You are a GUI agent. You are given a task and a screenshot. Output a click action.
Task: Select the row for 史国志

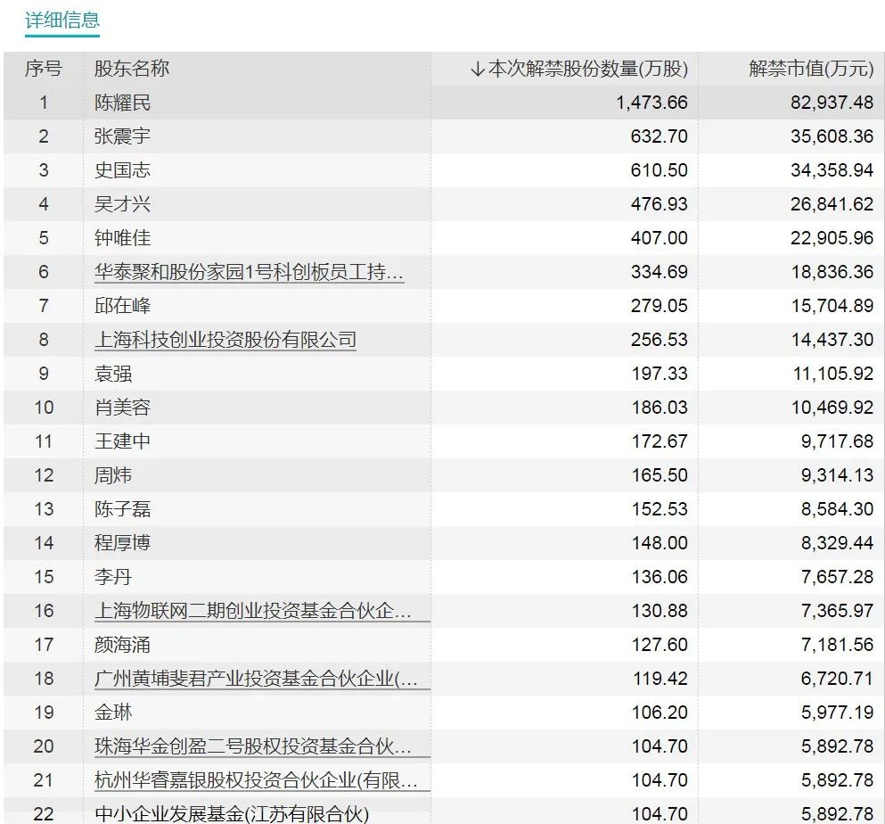pos(444,170)
